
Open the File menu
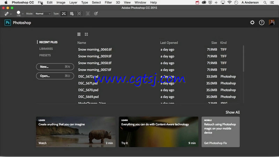point(40,2)
